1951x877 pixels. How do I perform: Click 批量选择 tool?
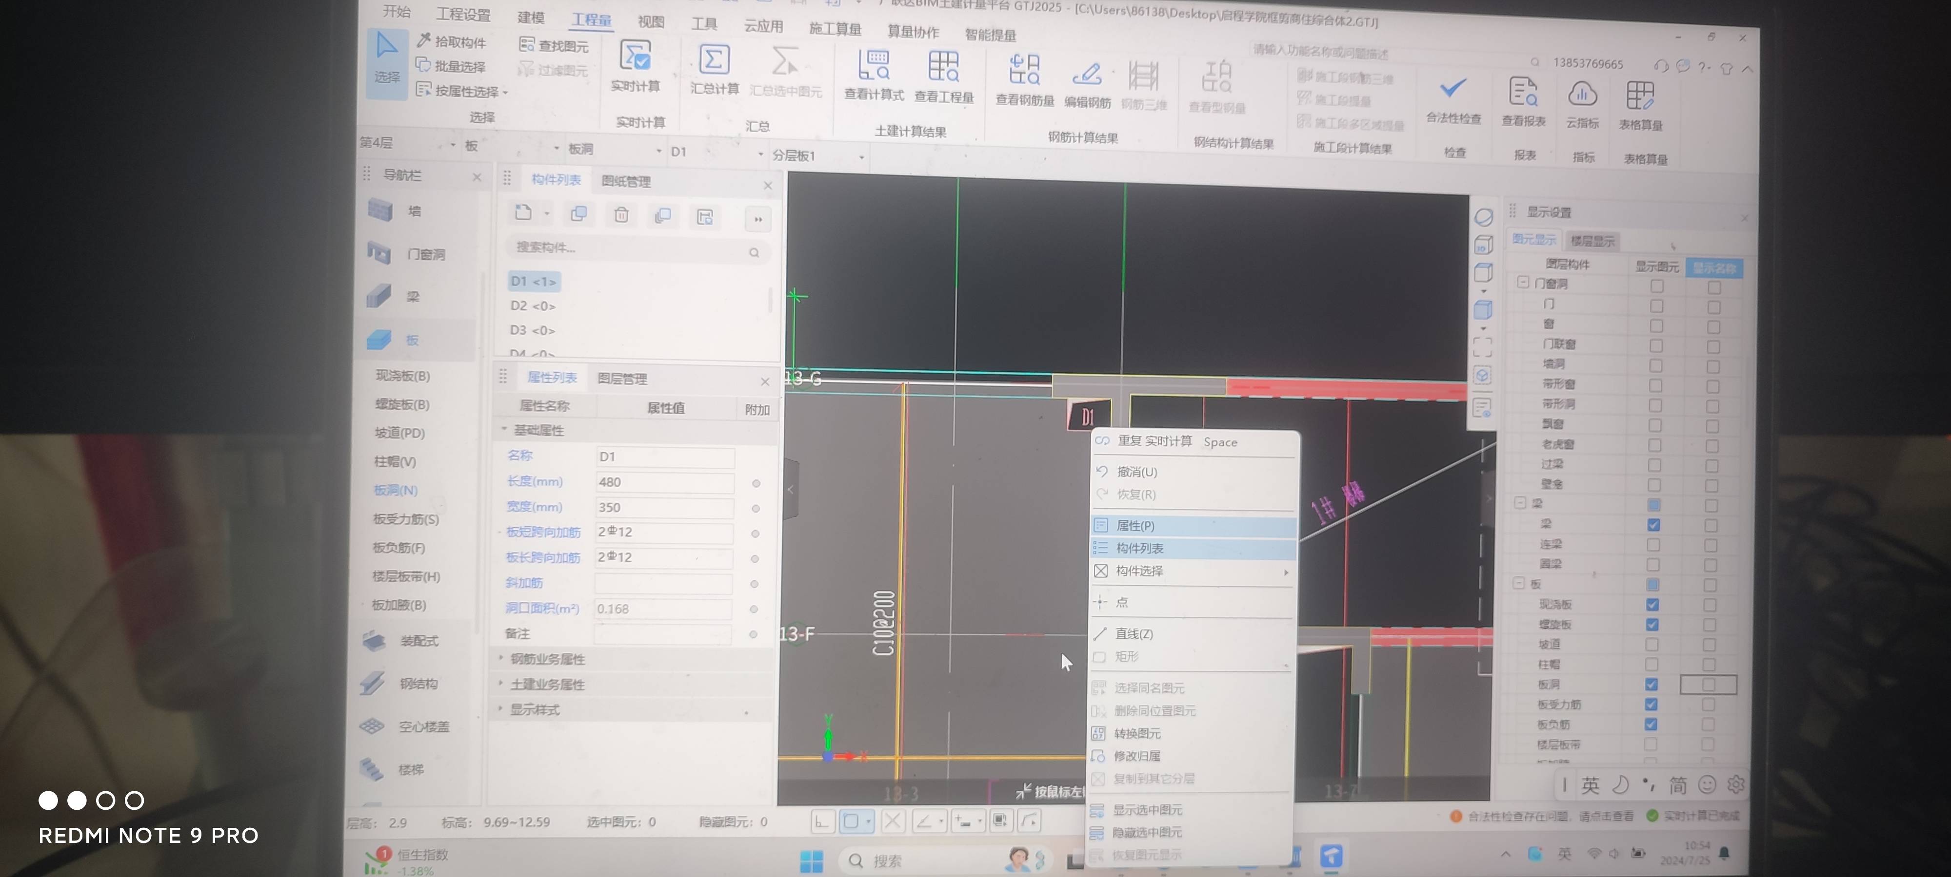click(x=451, y=66)
